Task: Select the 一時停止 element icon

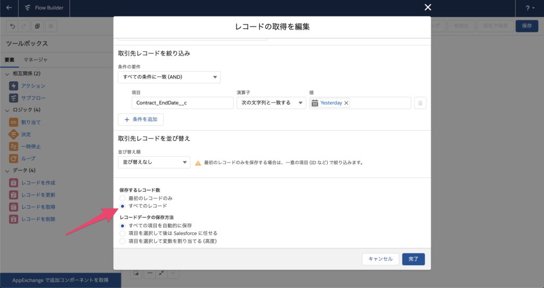Action: click(x=13, y=147)
